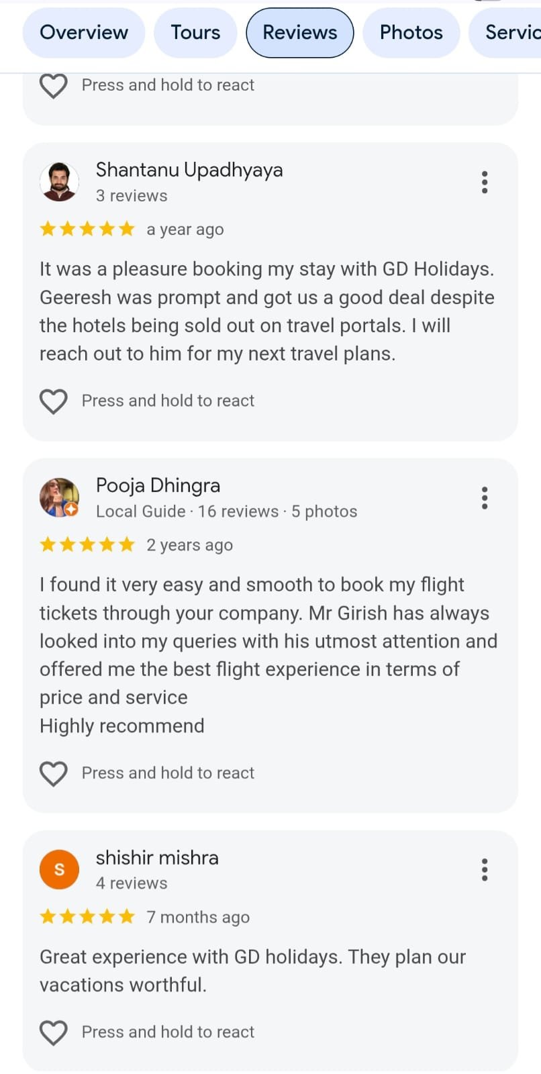Open shishir mishra's reviewer profile name

click(157, 857)
